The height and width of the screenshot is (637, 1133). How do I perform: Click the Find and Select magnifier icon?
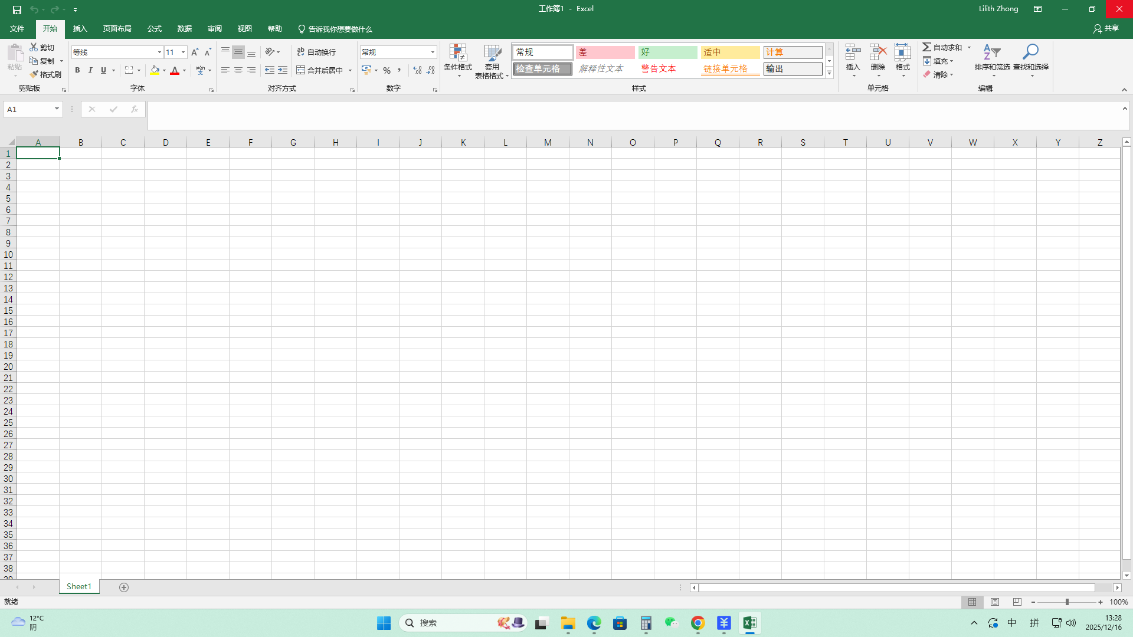click(x=1030, y=53)
